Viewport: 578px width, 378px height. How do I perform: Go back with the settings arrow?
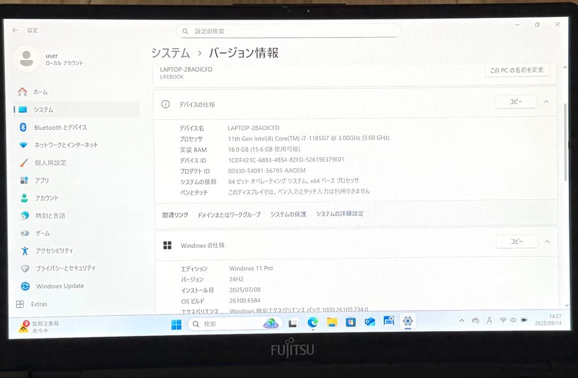pos(15,30)
